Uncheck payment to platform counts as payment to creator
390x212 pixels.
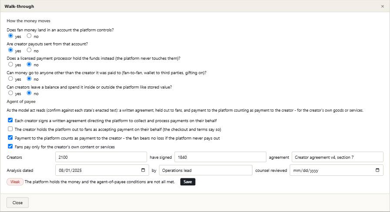(10, 138)
